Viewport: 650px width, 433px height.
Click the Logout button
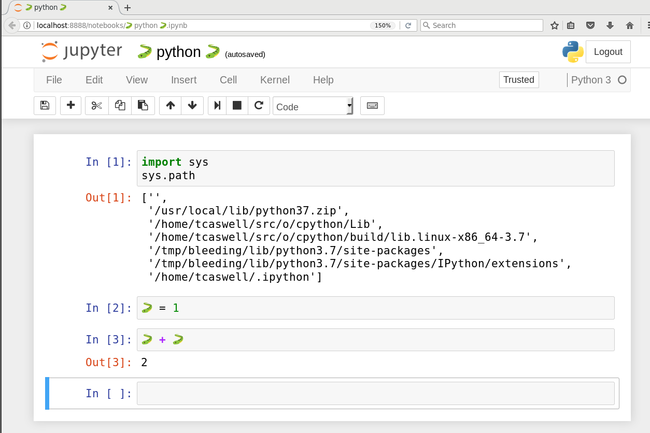608,52
